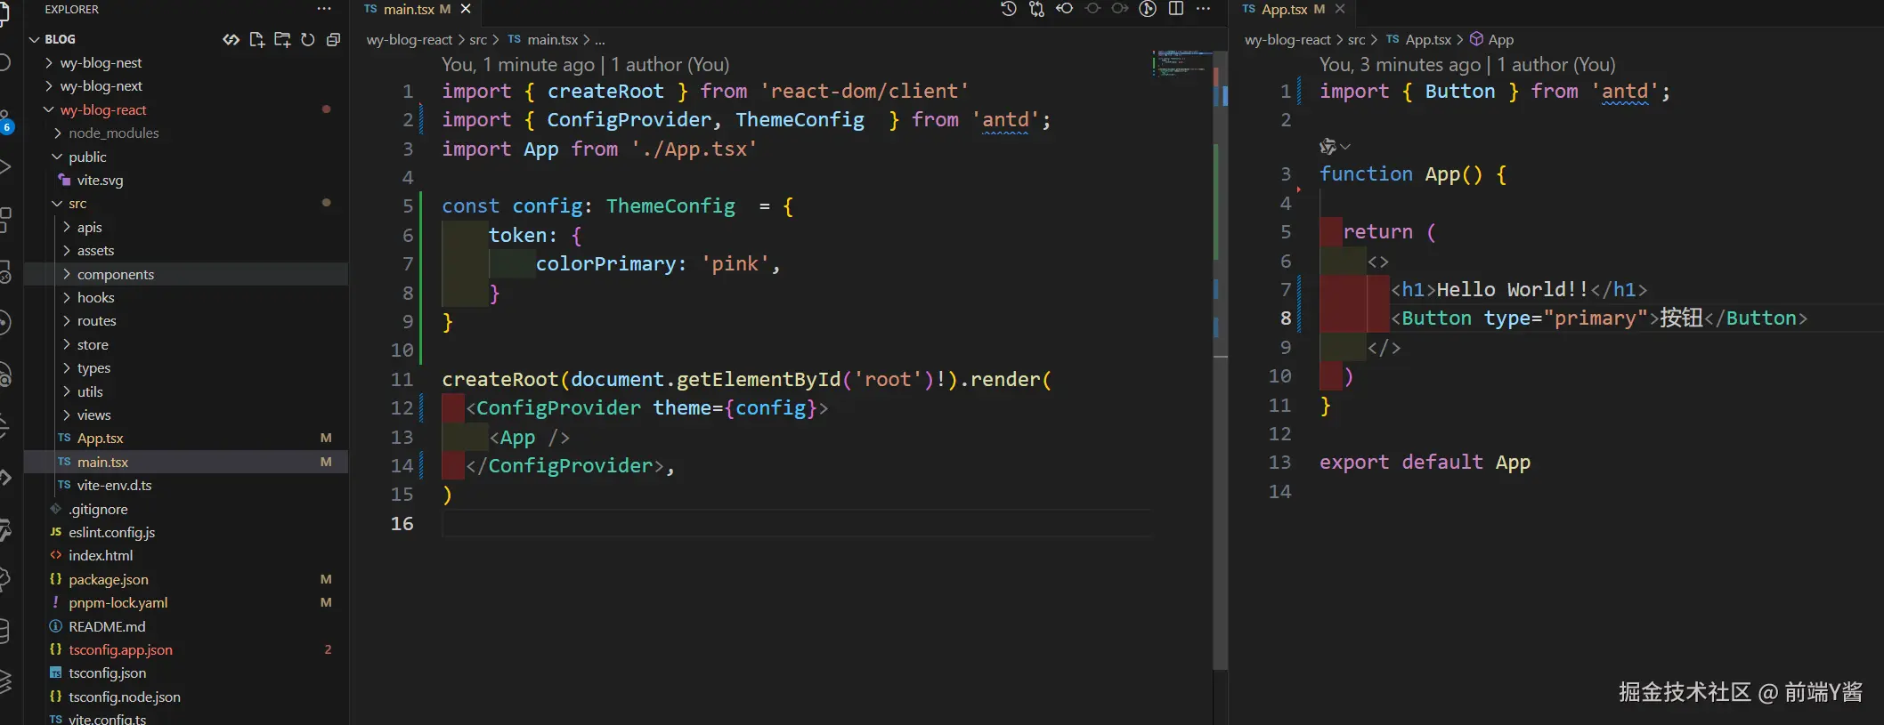
Task: Click the README.md info icon
Action: click(x=55, y=626)
